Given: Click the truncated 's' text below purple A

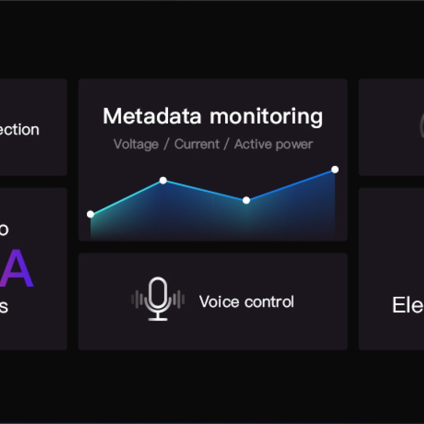Looking at the screenshot, I should (4, 306).
